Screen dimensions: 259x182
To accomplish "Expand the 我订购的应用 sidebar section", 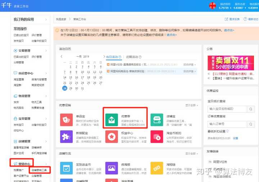I will (x=46, y=19).
